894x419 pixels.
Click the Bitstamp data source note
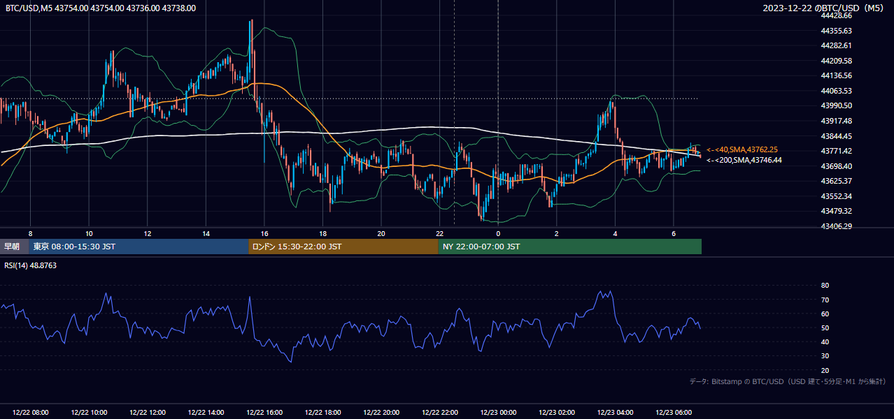click(x=788, y=381)
